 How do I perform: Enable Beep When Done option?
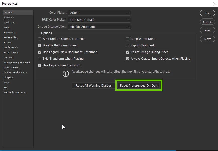click(x=128, y=39)
